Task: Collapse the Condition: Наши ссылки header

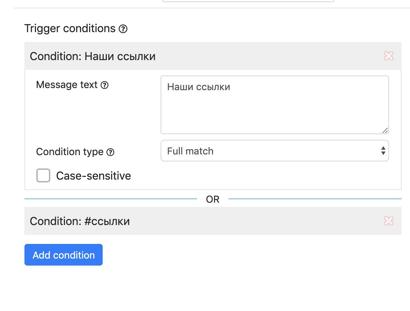Action: (x=213, y=56)
